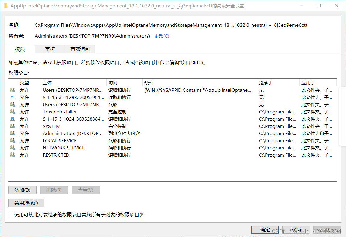The height and width of the screenshot is (237, 346).
Task: Click the 禁用继承(I) button
Action: click(26, 203)
